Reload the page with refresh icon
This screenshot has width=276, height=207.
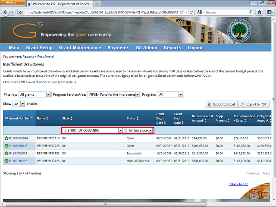coord(191,13)
